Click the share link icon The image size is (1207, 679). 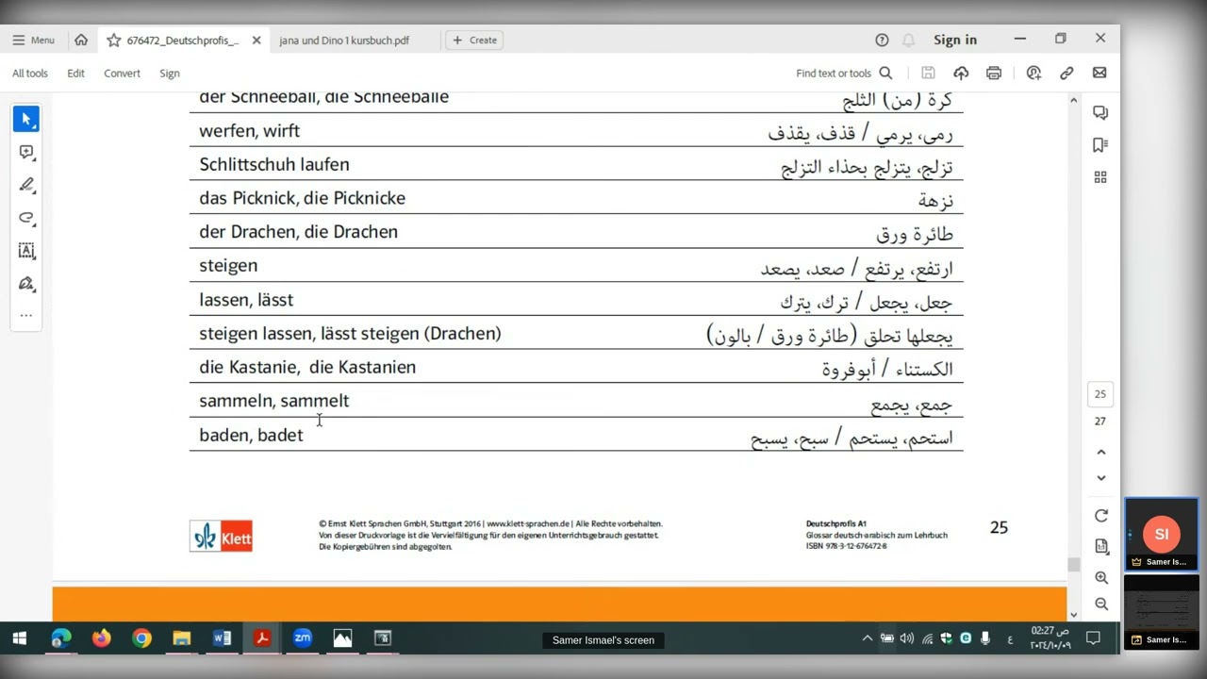[x=1066, y=74]
